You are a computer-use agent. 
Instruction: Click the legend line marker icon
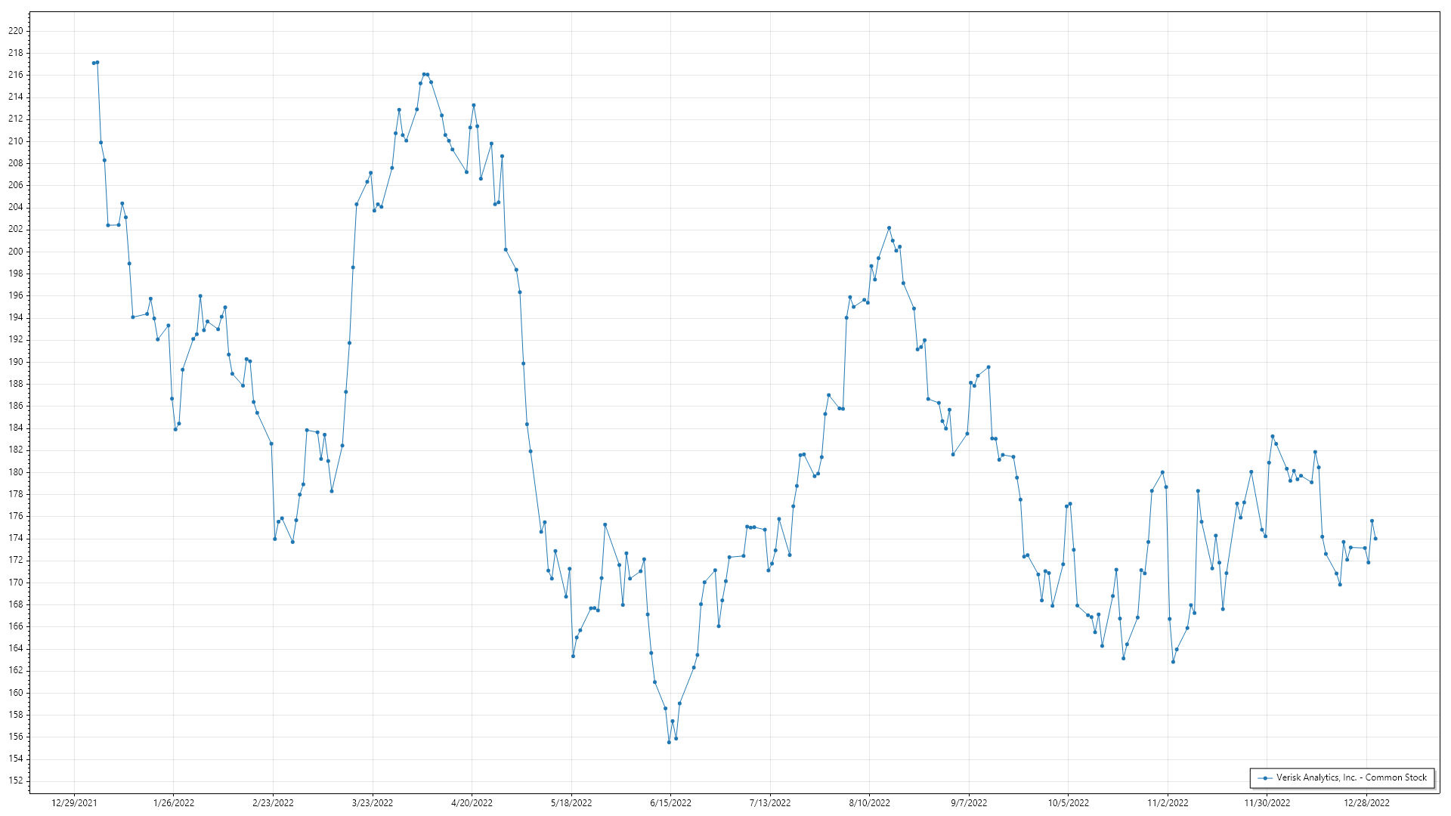(x=1265, y=778)
